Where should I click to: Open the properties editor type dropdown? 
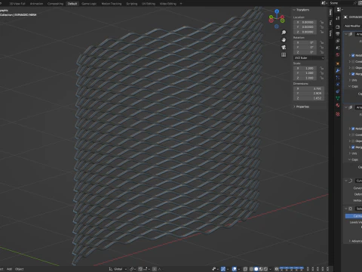click(339, 10)
